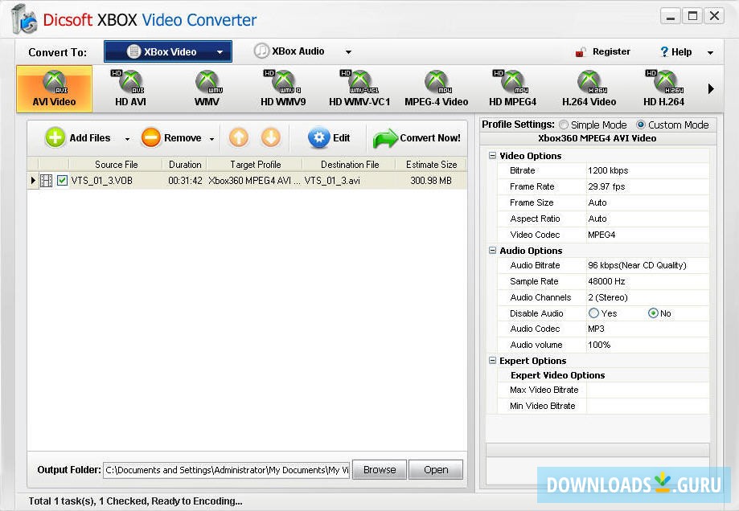Click the Target Profile column header
Image resolution: width=739 pixels, height=511 pixels.
pyautogui.click(x=255, y=165)
